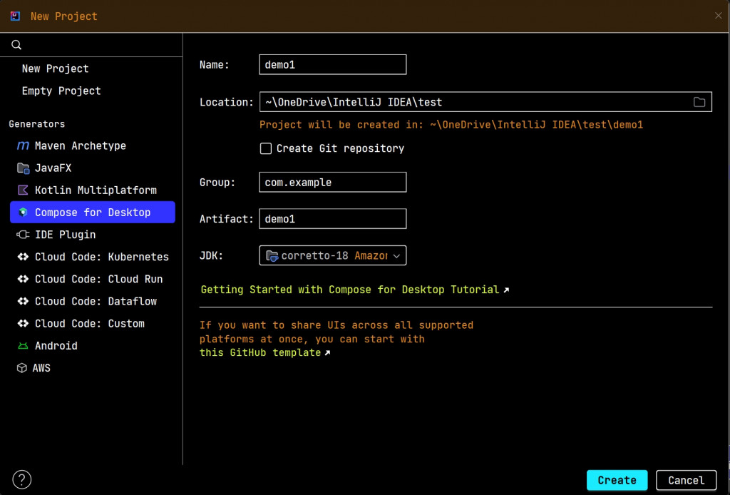Enable Create Git repository checkbox
730x495 pixels.
coord(266,148)
